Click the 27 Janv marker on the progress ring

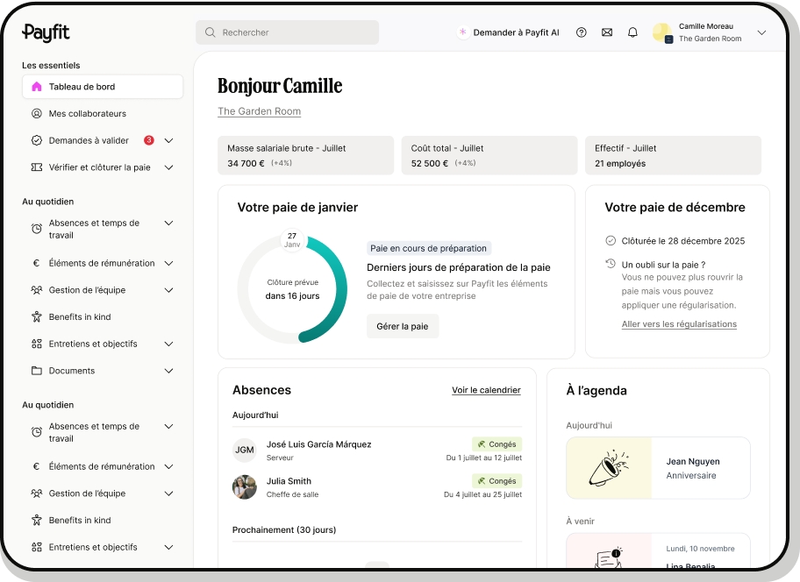tap(292, 240)
